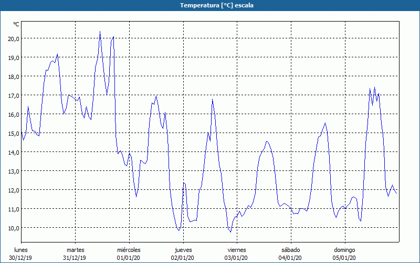Select the 'lunes' day label
The image size is (420, 263).
point(21,250)
